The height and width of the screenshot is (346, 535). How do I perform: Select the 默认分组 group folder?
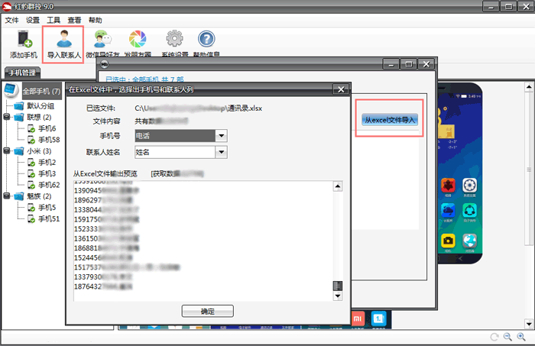(x=41, y=106)
